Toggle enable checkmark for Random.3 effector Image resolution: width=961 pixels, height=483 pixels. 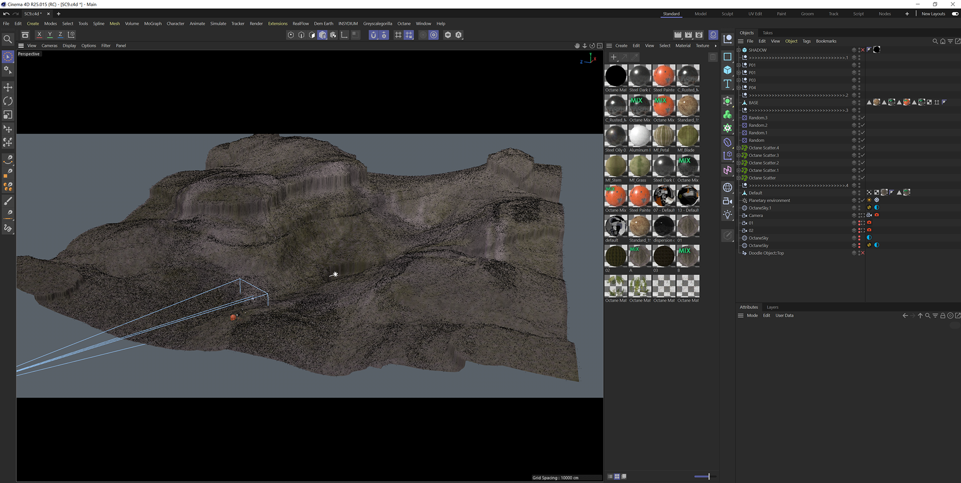click(862, 118)
